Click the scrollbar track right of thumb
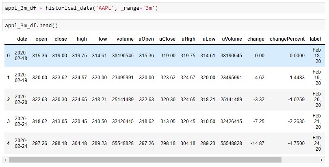This screenshot has width=329, height=167. coord(300,160)
